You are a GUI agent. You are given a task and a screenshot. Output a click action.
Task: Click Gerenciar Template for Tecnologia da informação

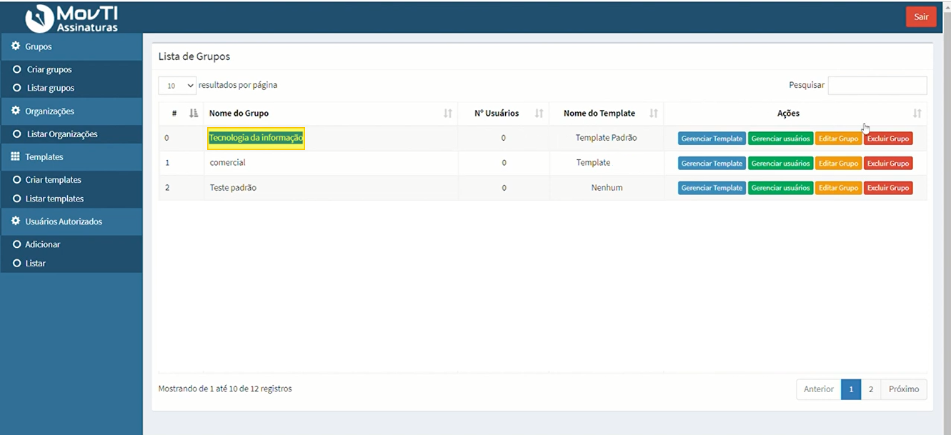pyautogui.click(x=712, y=139)
